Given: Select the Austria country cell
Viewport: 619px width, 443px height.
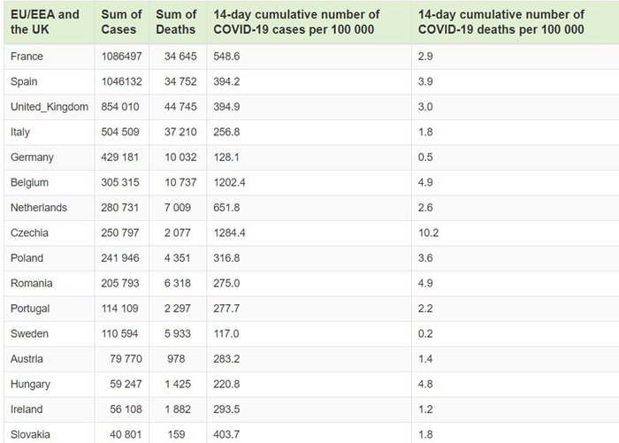Looking at the screenshot, I should 27,359.
